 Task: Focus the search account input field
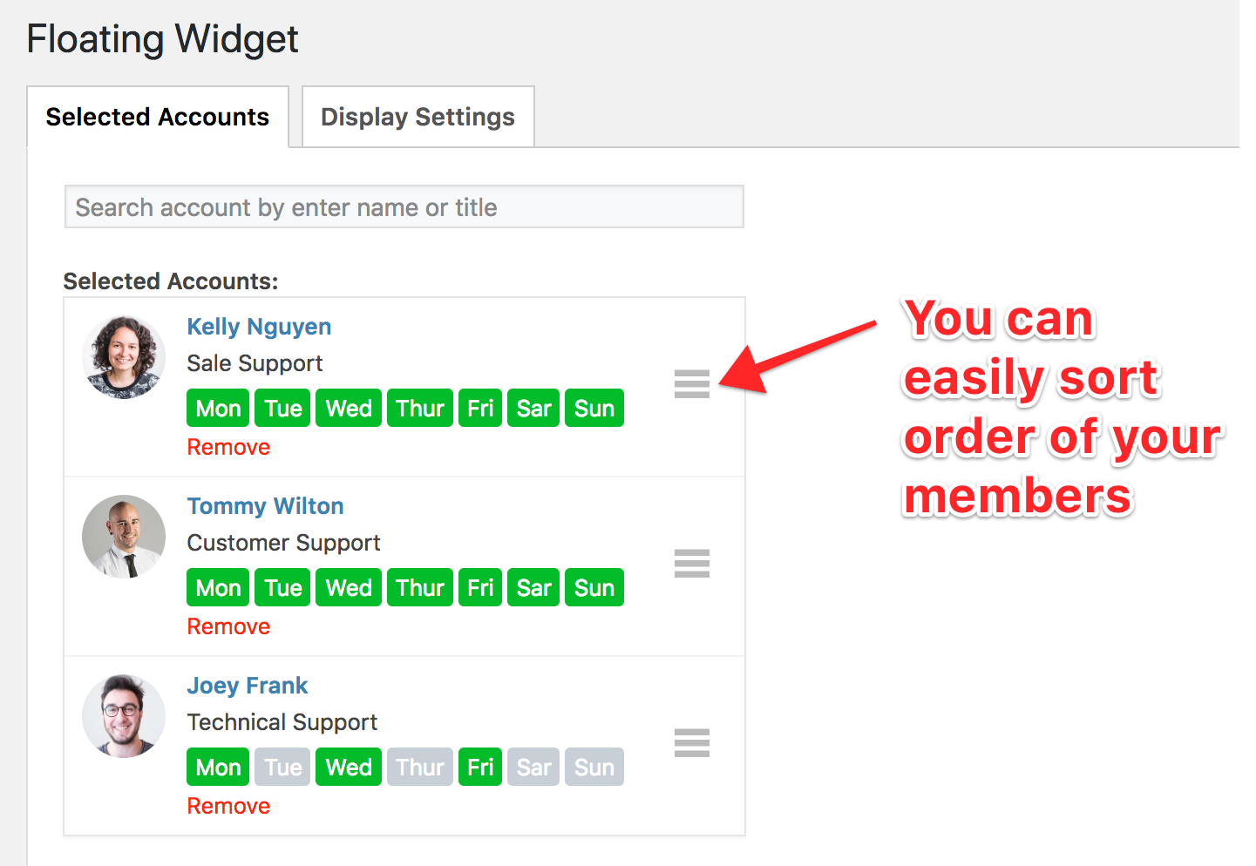pos(404,207)
